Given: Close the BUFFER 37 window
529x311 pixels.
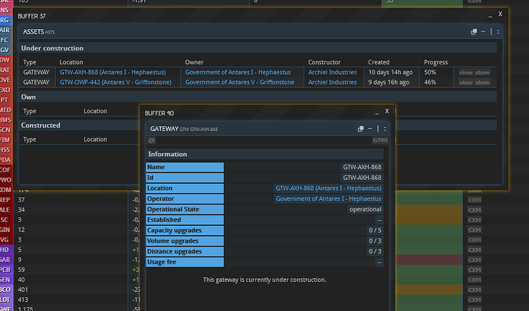Looking at the screenshot, I should 500,14.
